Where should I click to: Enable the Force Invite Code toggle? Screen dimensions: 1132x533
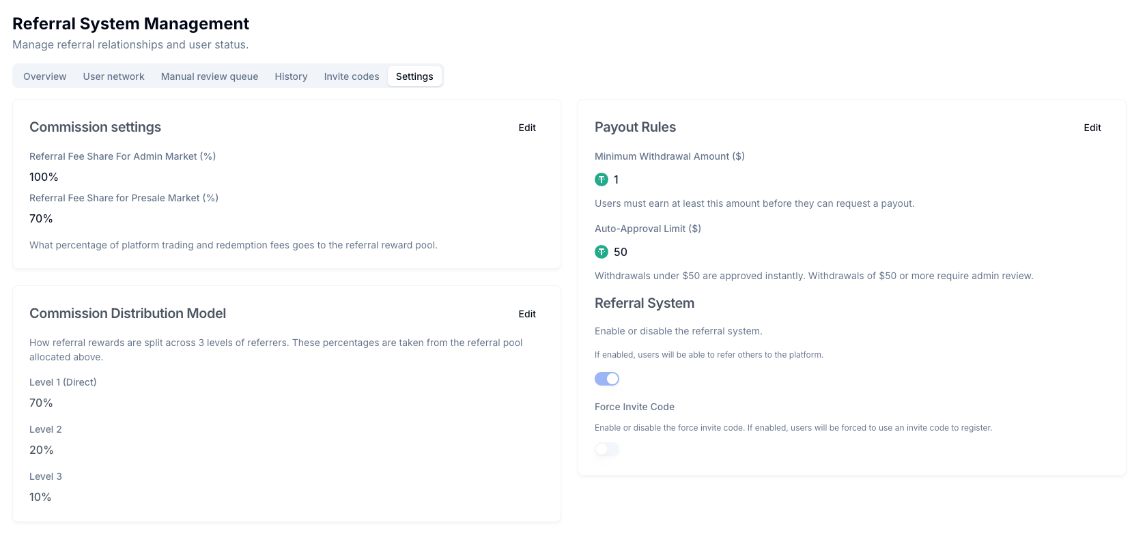[607, 449]
